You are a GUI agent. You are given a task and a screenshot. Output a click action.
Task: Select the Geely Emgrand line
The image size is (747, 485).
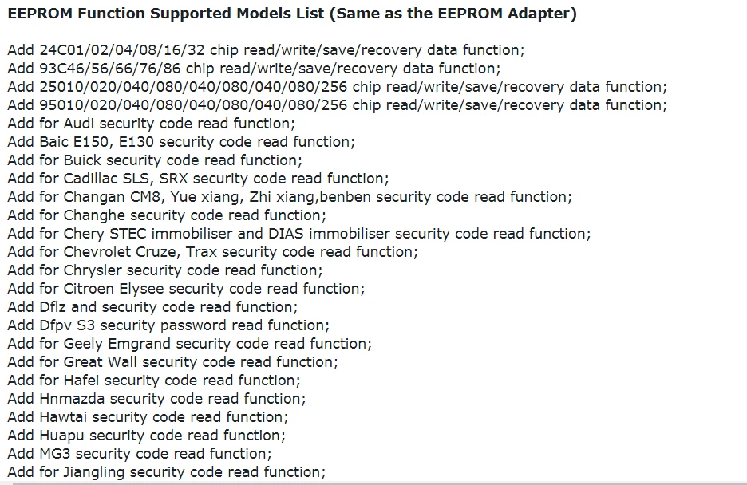pyautogui.click(x=190, y=344)
